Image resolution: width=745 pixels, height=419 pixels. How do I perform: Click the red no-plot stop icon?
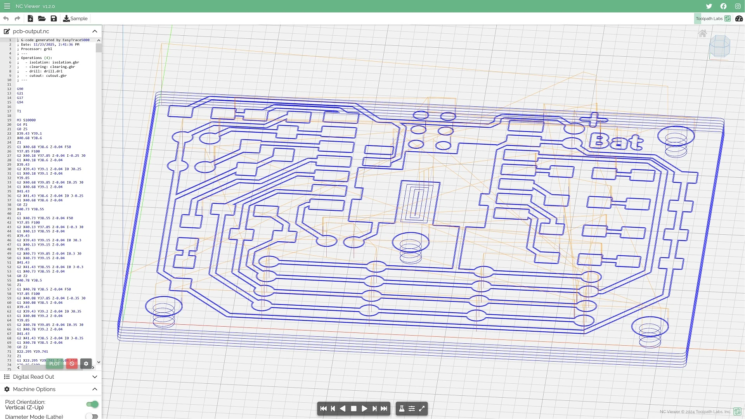click(72, 364)
